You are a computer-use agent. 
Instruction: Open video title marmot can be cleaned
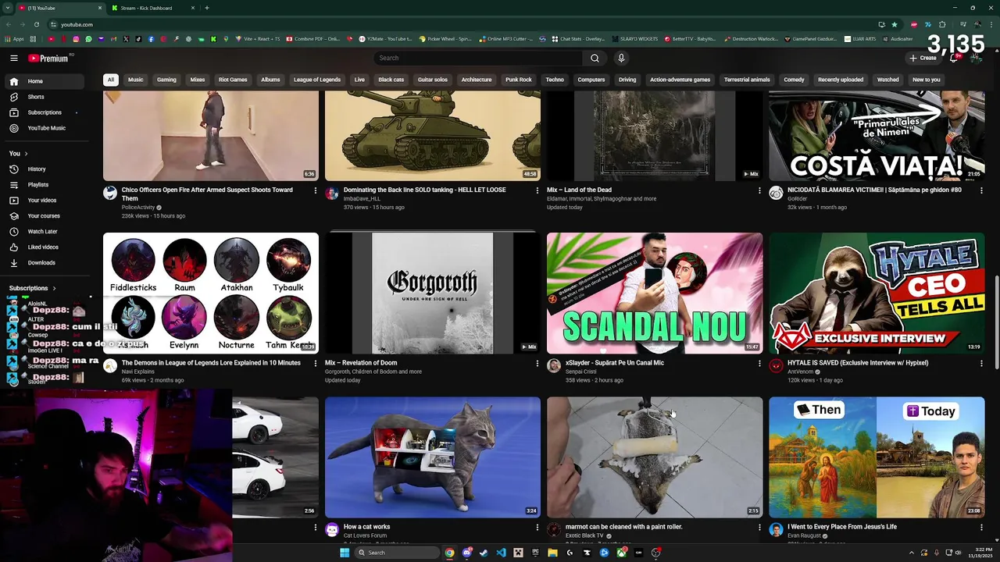click(x=624, y=527)
